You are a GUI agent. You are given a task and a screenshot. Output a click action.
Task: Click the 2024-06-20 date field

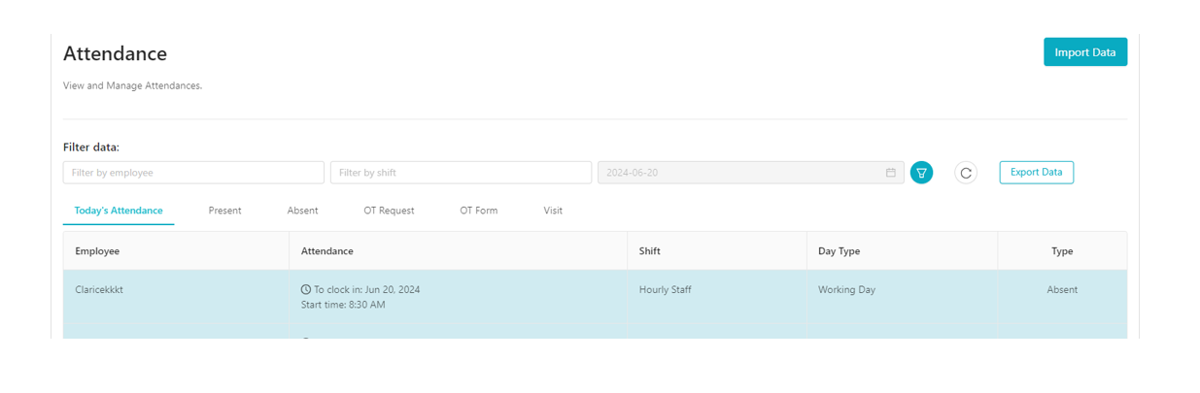pos(750,173)
